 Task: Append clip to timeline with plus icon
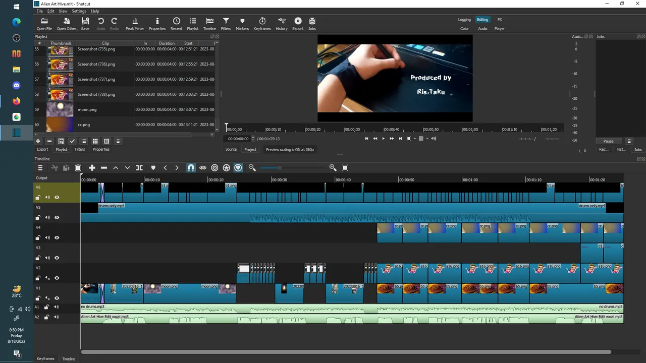[x=92, y=168]
